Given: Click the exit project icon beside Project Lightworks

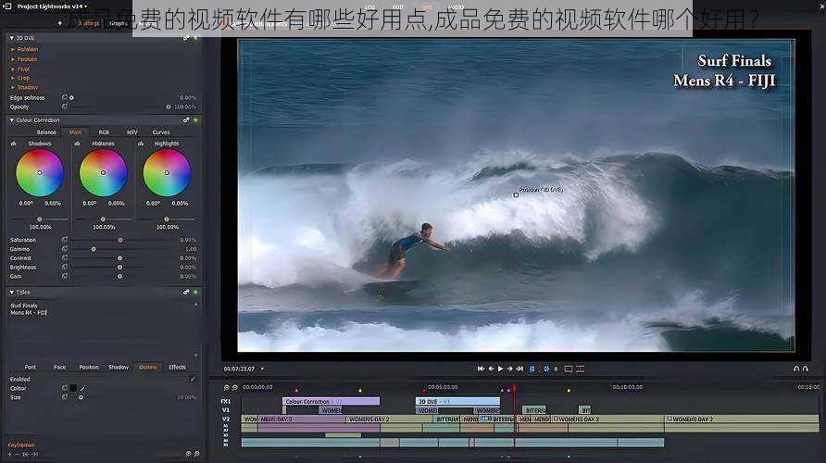Looking at the screenshot, I should [x=7, y=6].
